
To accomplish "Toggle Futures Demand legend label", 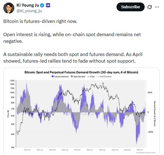I will (x=61, y=77).
